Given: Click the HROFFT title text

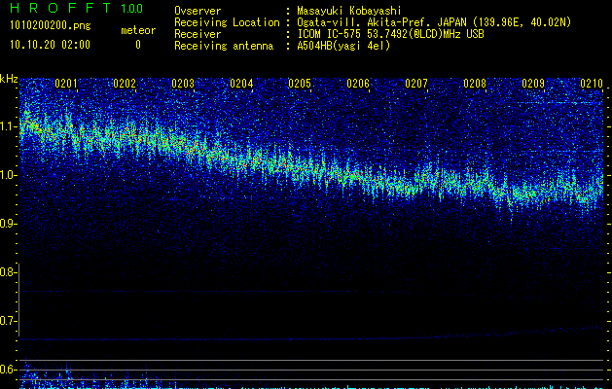Looking at the screenshot, I should 58,9.
